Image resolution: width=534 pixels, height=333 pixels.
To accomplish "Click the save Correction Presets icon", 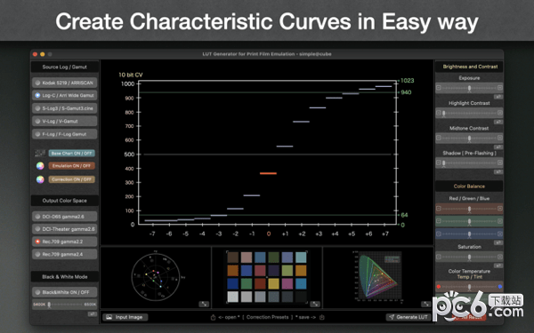I will click(x=322, y=317).
